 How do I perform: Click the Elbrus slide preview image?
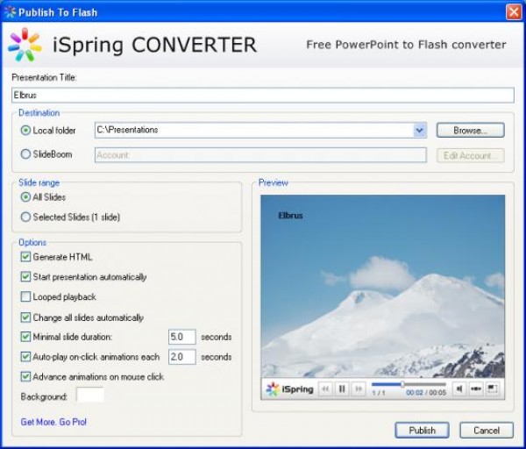click(383, 286)
